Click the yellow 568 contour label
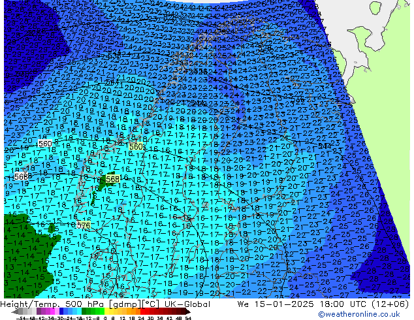Viewport: 414px width, 320px height. (112, 180)
